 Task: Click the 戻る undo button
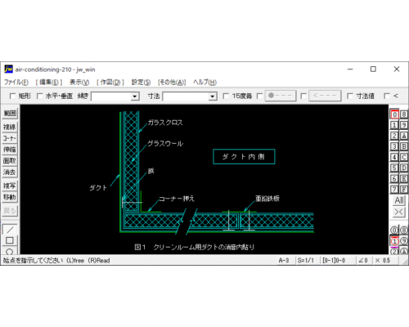[x=10, y=211]
